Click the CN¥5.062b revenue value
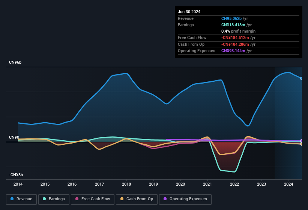The image size is (308, 210). [231, 18]
